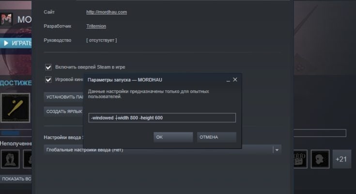
Task: Click the baseball bat achievement icon
Action: click(x=15, y=108)
